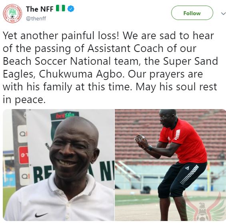
Task: Open the NFF profile avatar logo
Action: click(12, 14)
